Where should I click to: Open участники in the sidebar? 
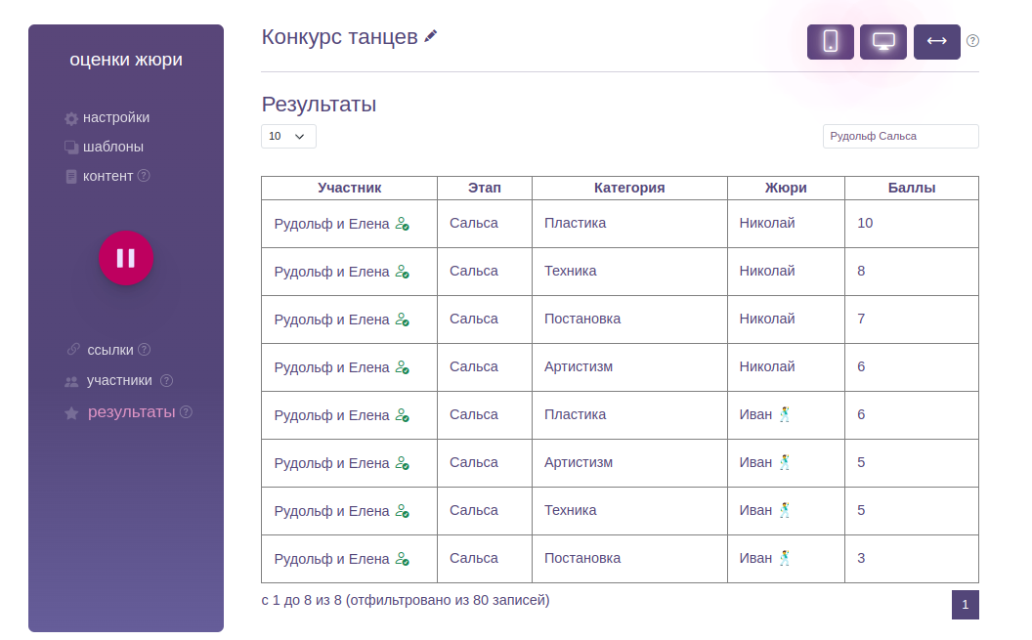point(119,380)
